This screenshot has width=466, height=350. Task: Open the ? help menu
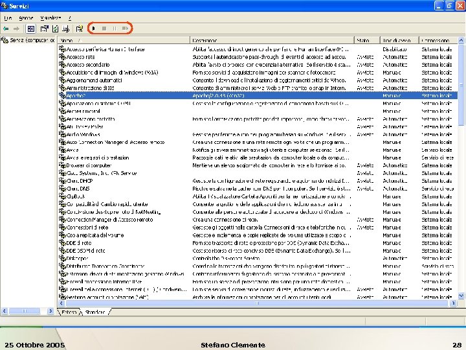[x=69, y=18]
